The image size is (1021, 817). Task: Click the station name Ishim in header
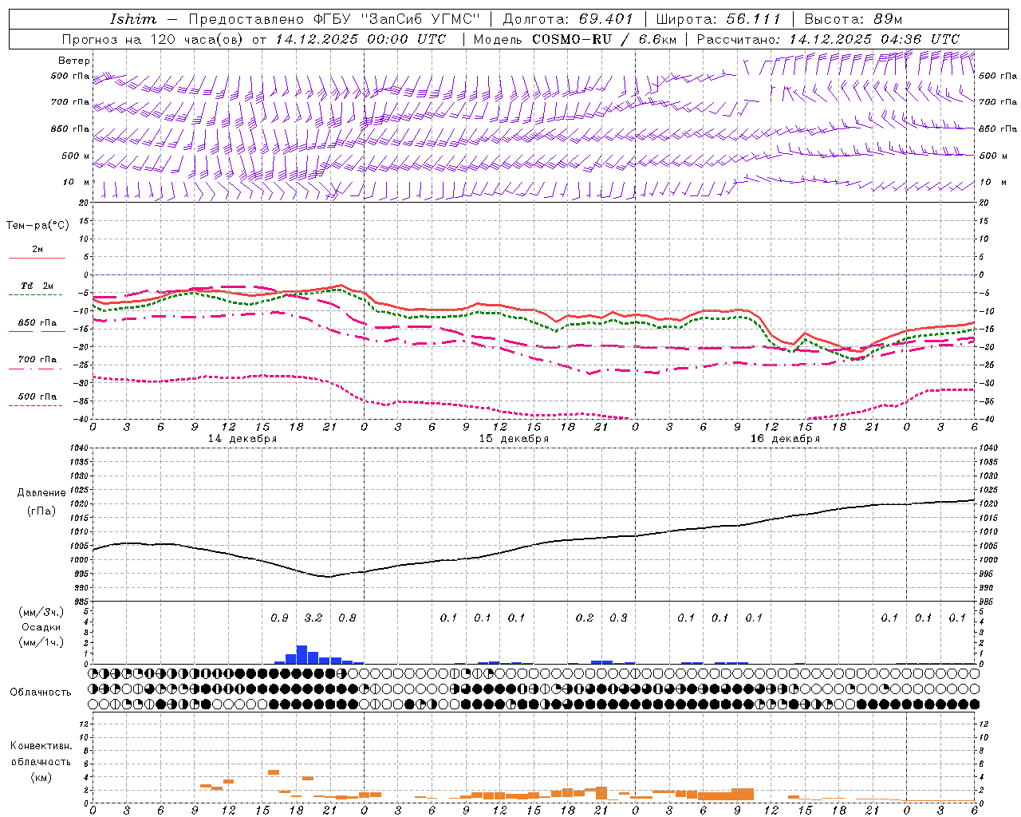pos(133,19)
